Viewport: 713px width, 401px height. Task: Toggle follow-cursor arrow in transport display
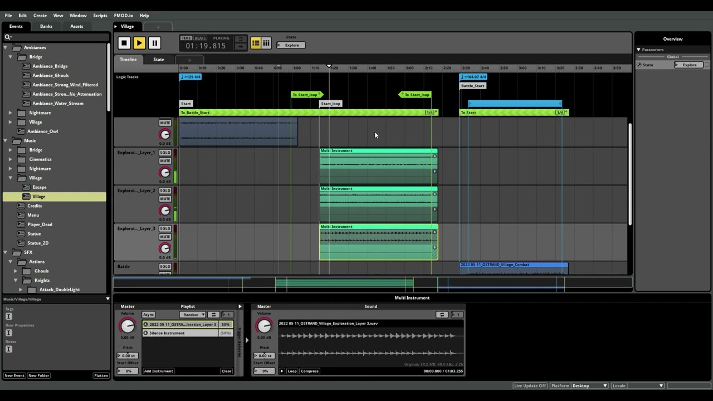click(241, 47)
